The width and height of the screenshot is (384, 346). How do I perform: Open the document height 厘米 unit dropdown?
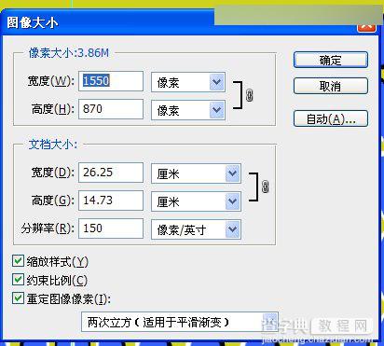pos(196,201)
